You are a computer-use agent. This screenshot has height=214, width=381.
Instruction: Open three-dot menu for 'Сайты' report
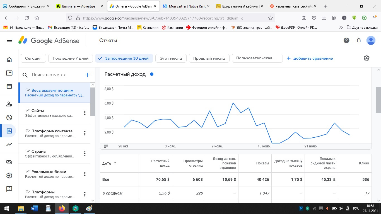point(85,113)
